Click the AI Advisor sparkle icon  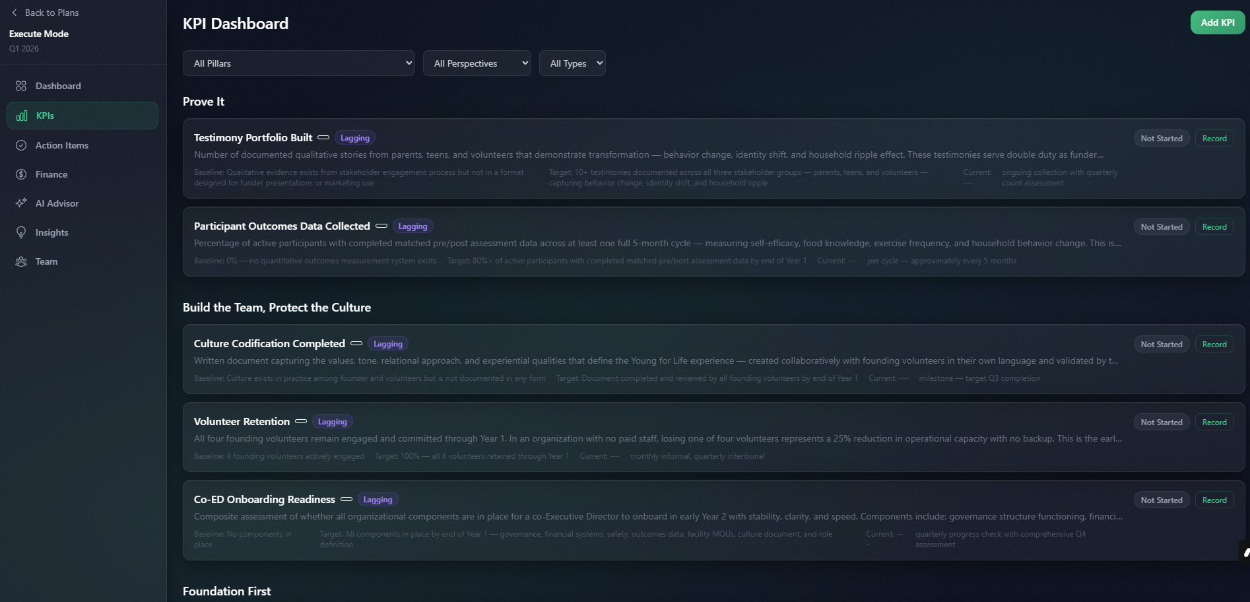tap(21, 203)
